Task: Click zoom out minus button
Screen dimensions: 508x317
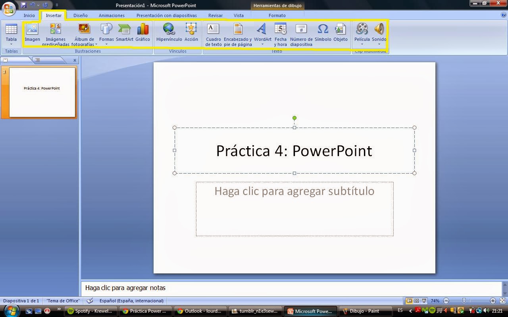Action: tap(446, 301)
